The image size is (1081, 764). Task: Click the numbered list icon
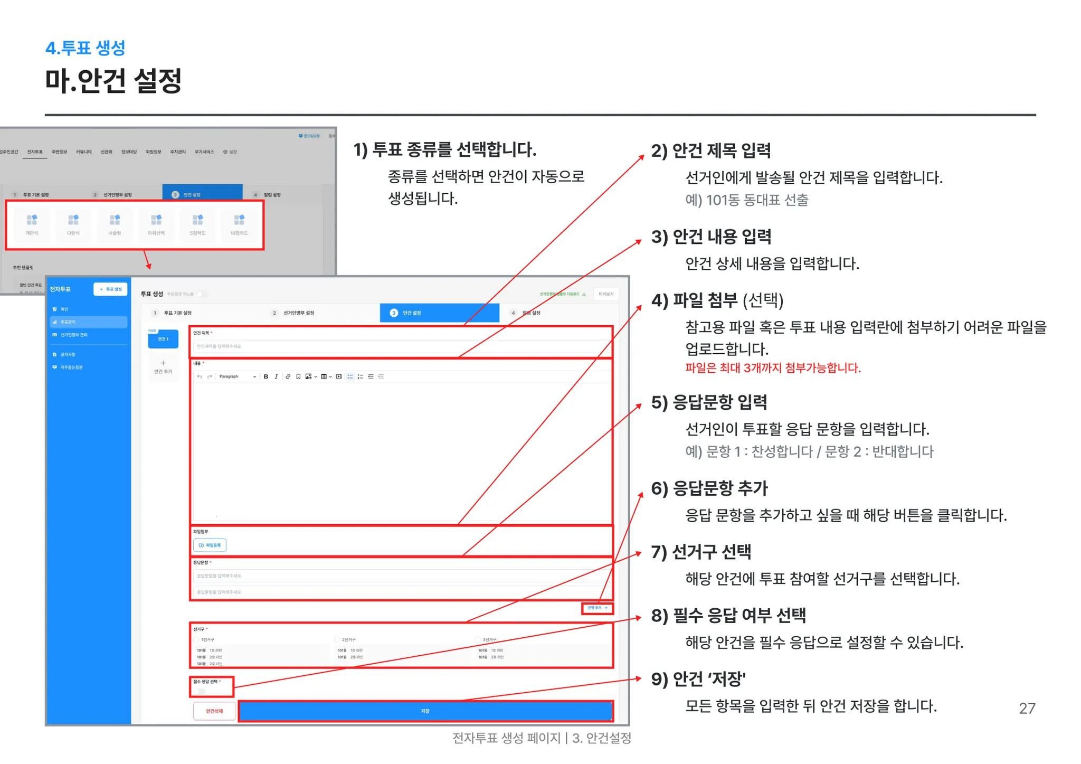coord(361,376)
